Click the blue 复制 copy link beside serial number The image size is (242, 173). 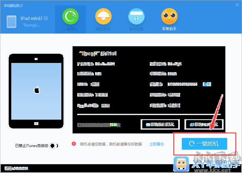point(207,84)
